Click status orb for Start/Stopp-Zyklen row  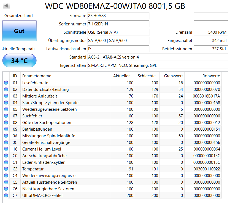point(6,102)
